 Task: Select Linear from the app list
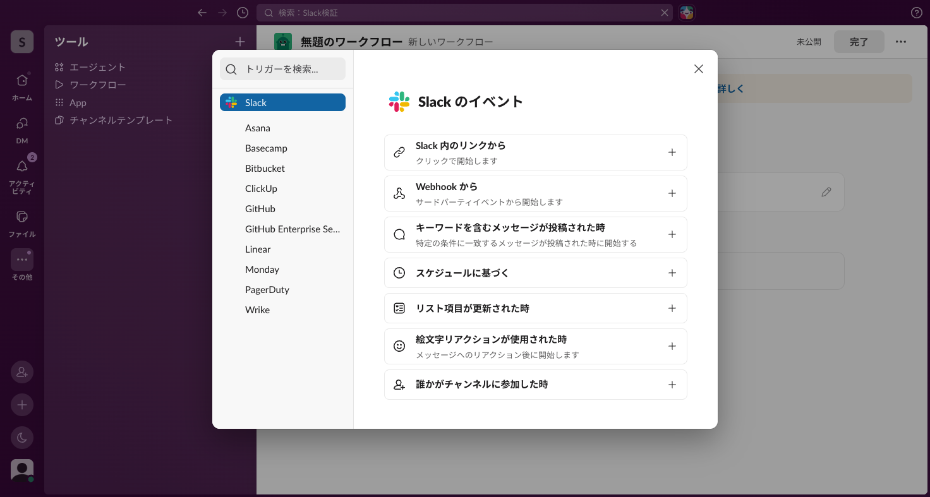(x=258, y=249)
